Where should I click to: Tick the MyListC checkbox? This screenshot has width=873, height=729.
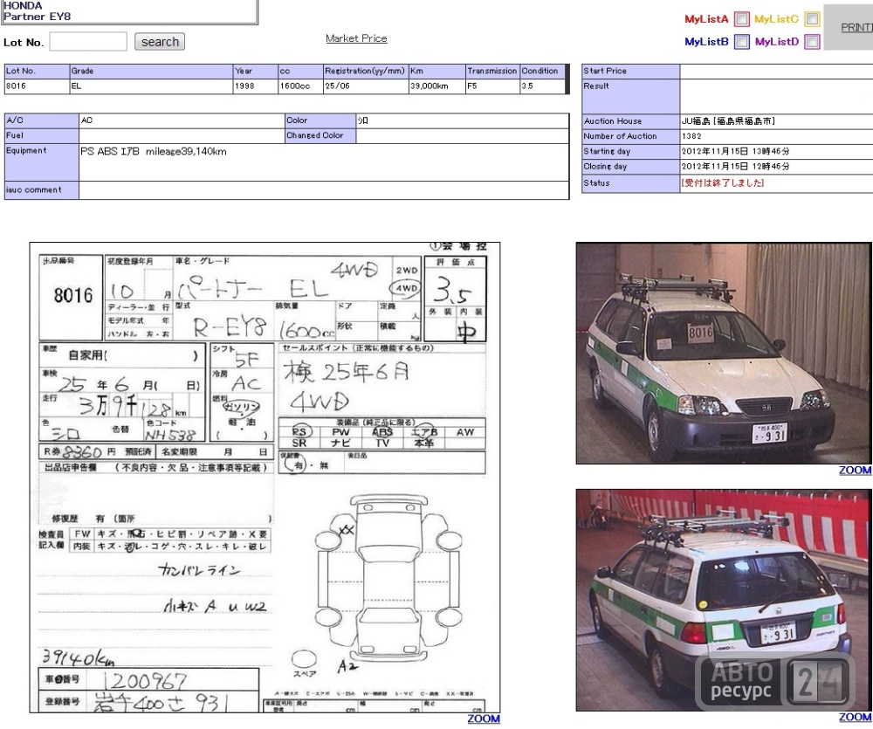coord(812,19)
